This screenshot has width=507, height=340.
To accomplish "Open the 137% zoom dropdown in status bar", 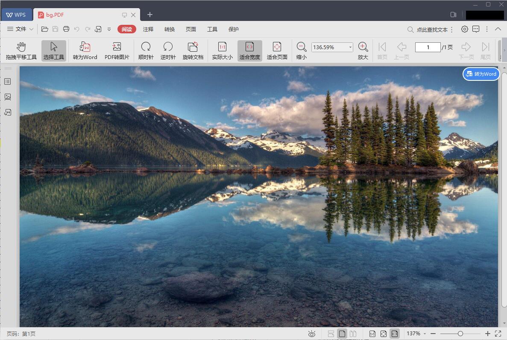I will coord(416,334).
